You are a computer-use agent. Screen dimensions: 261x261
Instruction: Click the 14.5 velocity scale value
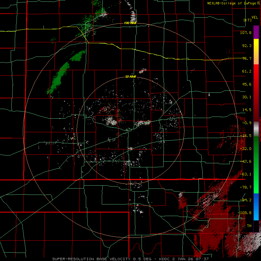click(x=247, y=110)
